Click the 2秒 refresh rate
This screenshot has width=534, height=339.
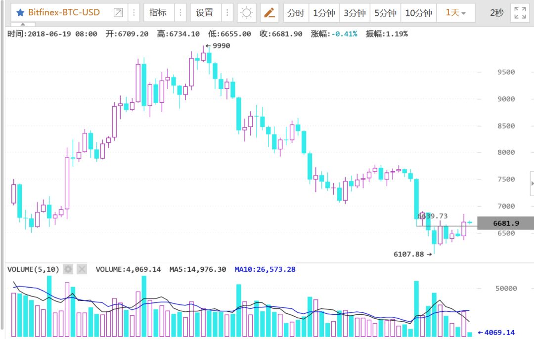click(496, 13)
